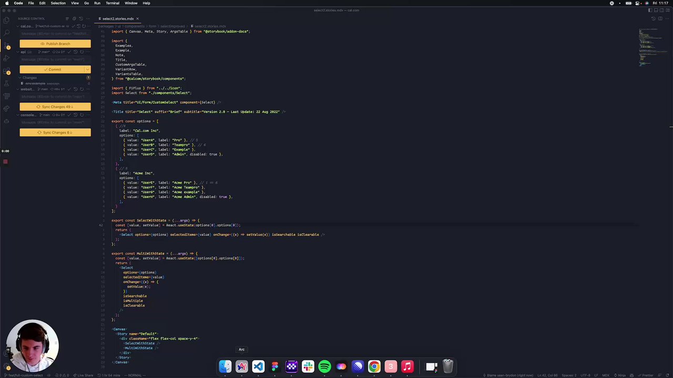
Task: Open the Selection menu
Action: (x=58, y=3)
